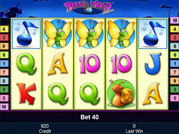Click the Beetle Mania deluxe logo

89,8
